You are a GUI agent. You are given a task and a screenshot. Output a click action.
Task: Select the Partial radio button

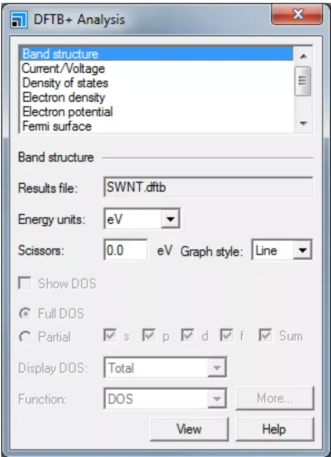[x=25, y=337]
